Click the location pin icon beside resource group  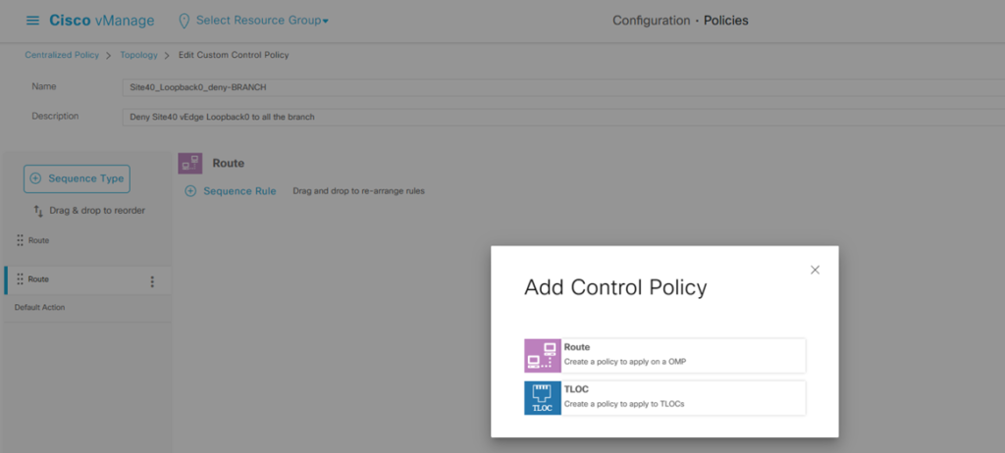tap(184, 21)
